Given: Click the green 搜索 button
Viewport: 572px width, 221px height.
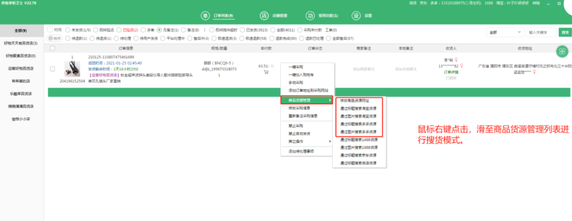Looking at the screenshot, I should 565,32.
